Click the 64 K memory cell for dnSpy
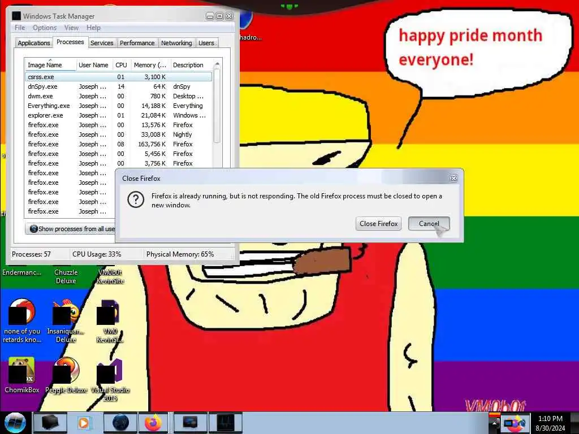Screen dimensions: 579x434 pos(159,86)
